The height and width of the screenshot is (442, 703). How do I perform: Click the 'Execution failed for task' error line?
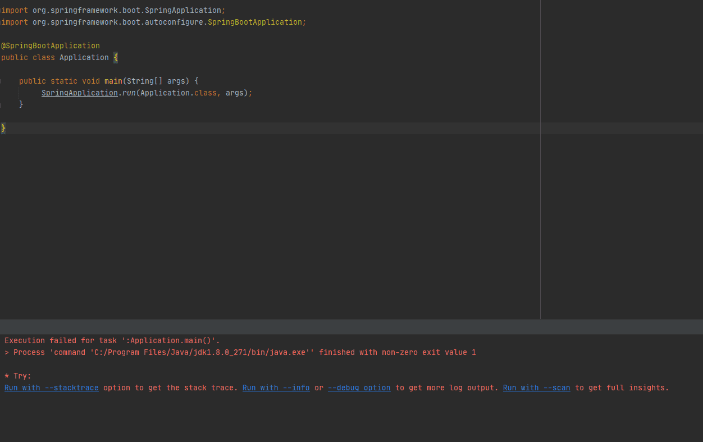[112, 340]
